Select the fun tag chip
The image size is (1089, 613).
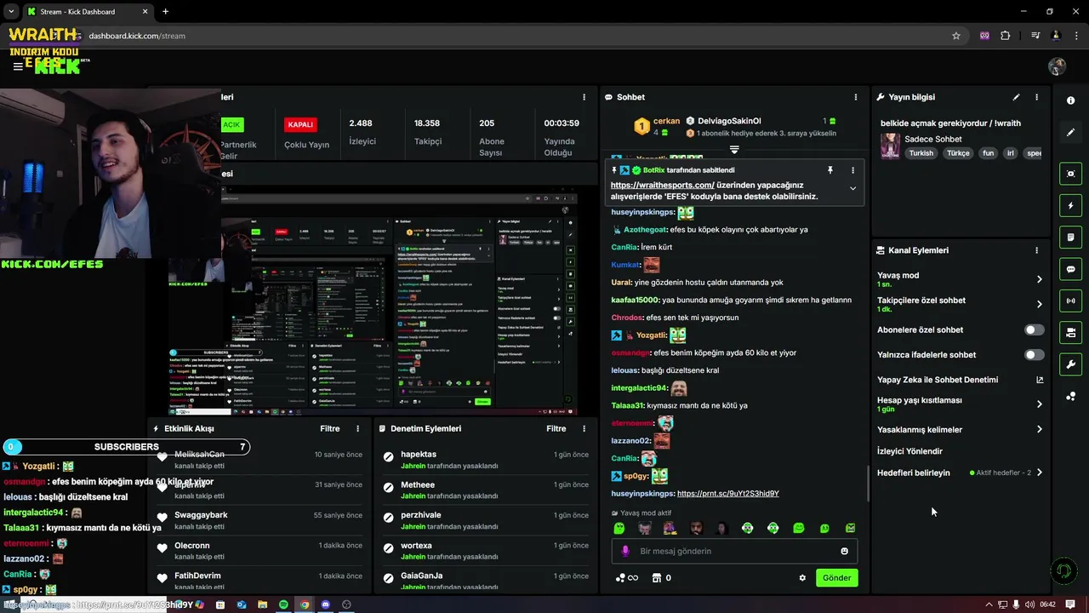[988, 153]
